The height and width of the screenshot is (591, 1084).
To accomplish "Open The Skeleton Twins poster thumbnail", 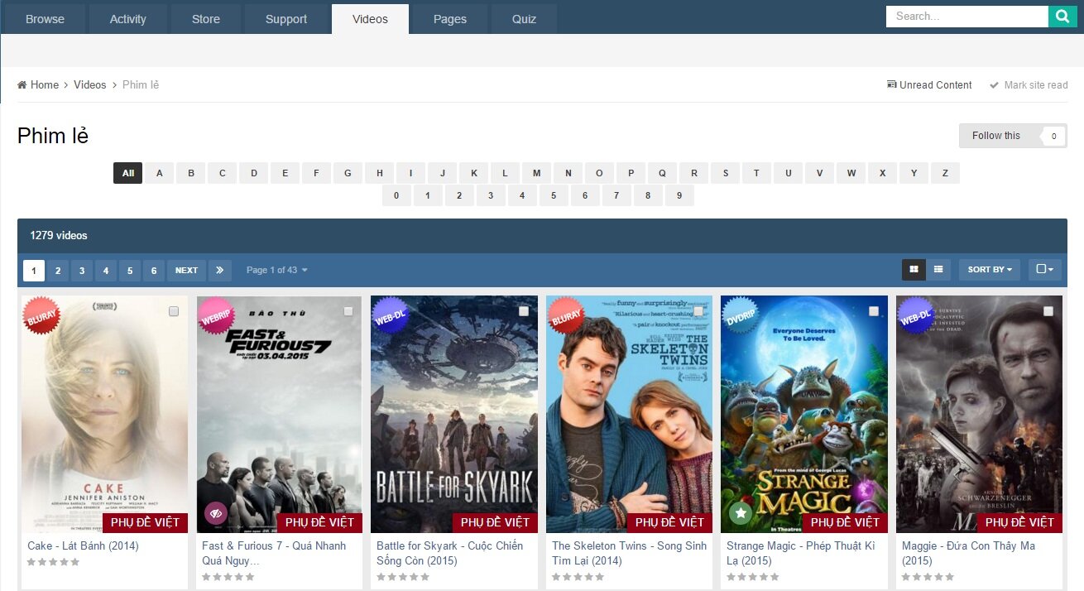I will 629,414.
